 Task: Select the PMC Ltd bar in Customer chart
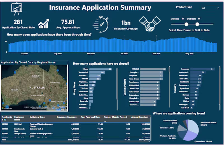(x=153, y=69)
